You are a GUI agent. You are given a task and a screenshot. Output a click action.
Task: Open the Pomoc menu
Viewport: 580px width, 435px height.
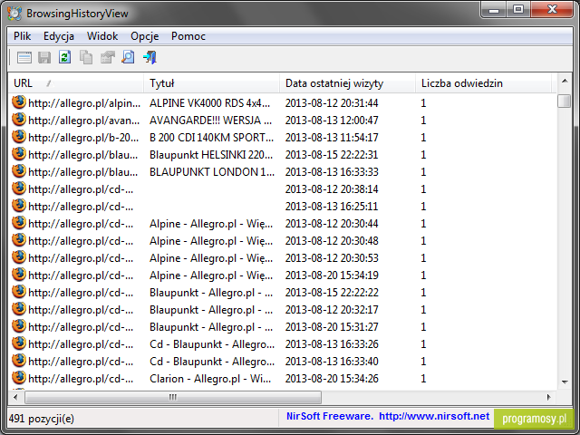pyautogui.click(x=188, y=36)
